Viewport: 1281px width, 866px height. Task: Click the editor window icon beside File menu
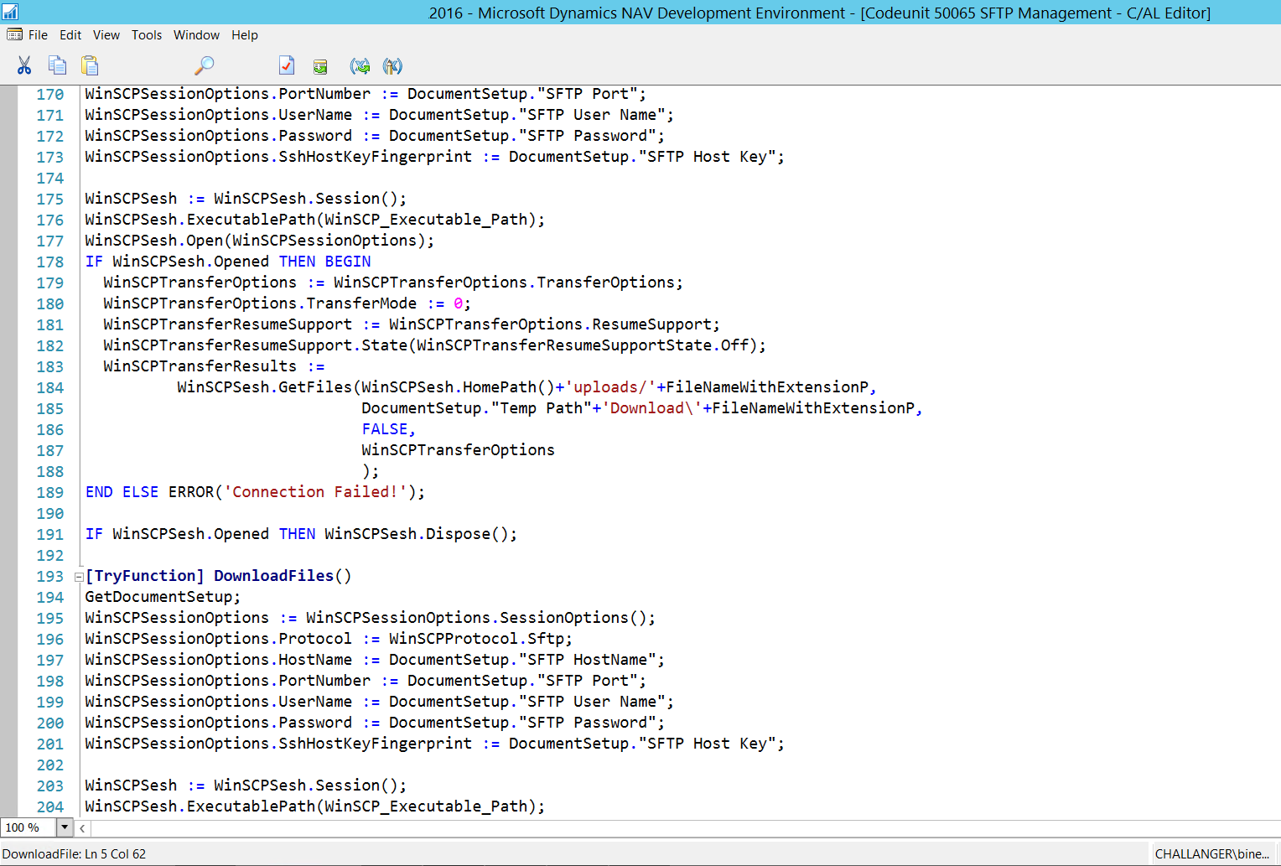[x=13, y=34]
